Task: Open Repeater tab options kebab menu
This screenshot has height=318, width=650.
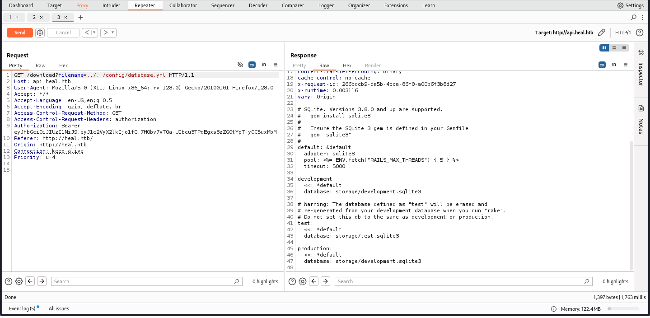Action: (x=642, y=17)
